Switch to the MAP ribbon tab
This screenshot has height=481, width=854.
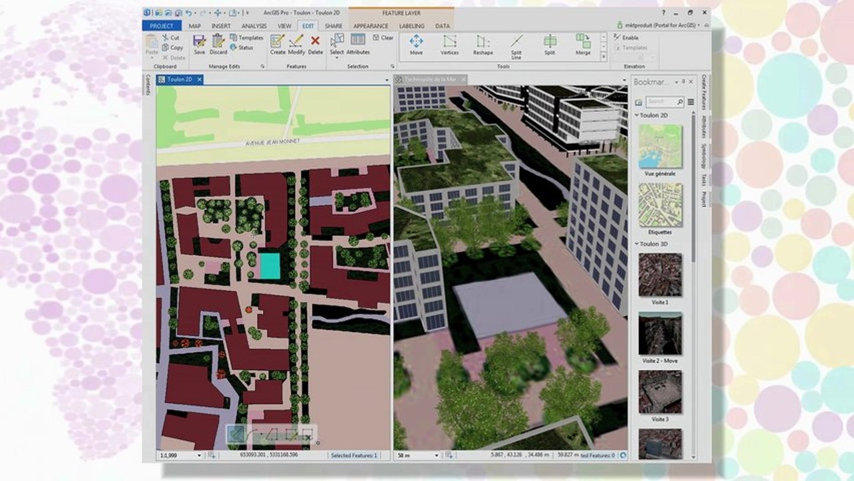(x=194, y=25)
